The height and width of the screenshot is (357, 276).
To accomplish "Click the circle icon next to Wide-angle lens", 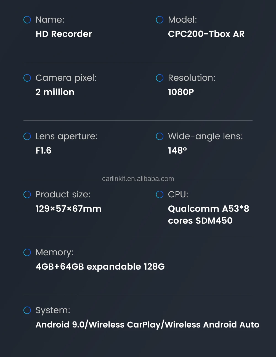I will click(x=160, y=136).
